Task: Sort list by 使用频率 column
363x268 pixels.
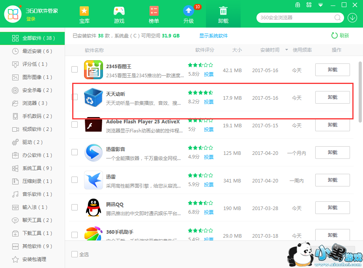Action: (x=302, y=50)
